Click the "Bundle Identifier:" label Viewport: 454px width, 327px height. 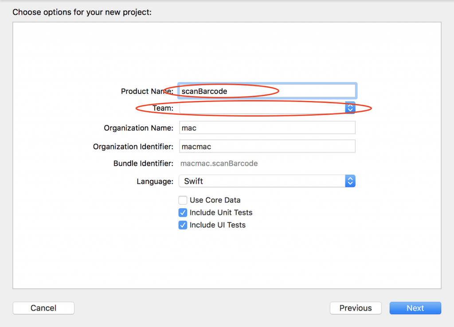(143, 163)
